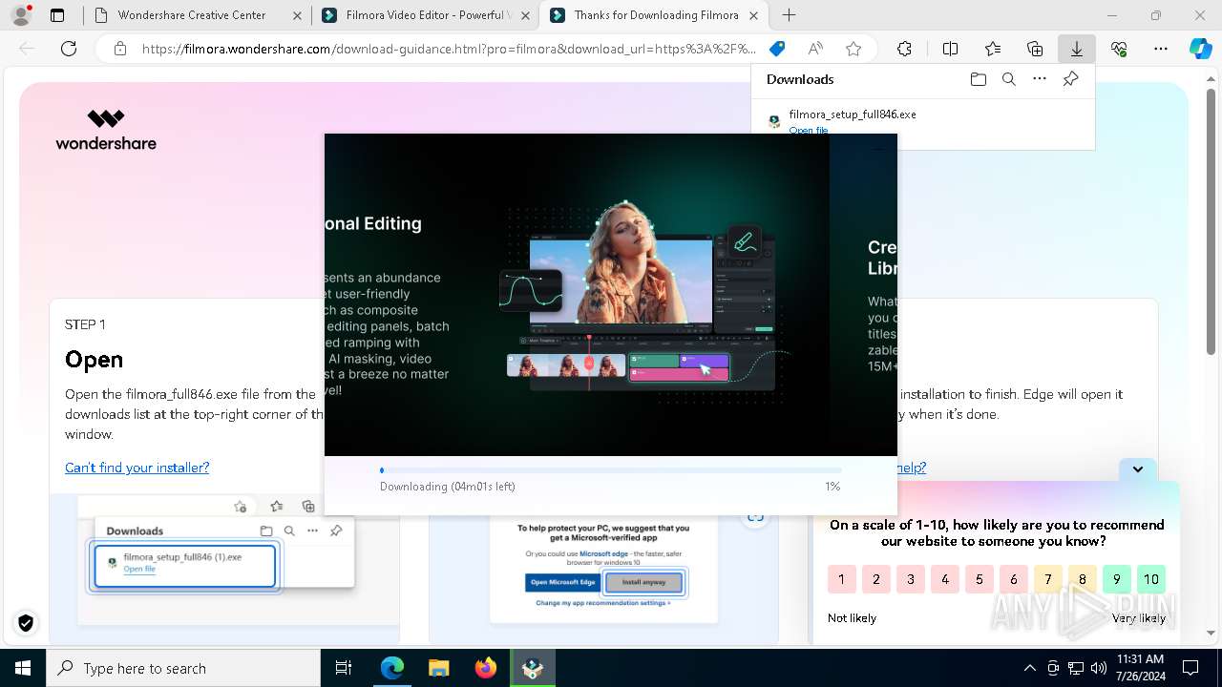The width and height of the screenshot is (1222, 687).
Task: Rate recommendation as 1
Action: point(841,579)
